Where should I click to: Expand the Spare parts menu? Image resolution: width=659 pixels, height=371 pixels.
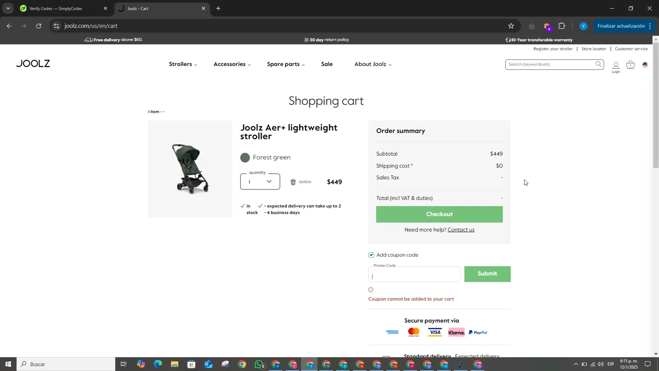point(286,64)
